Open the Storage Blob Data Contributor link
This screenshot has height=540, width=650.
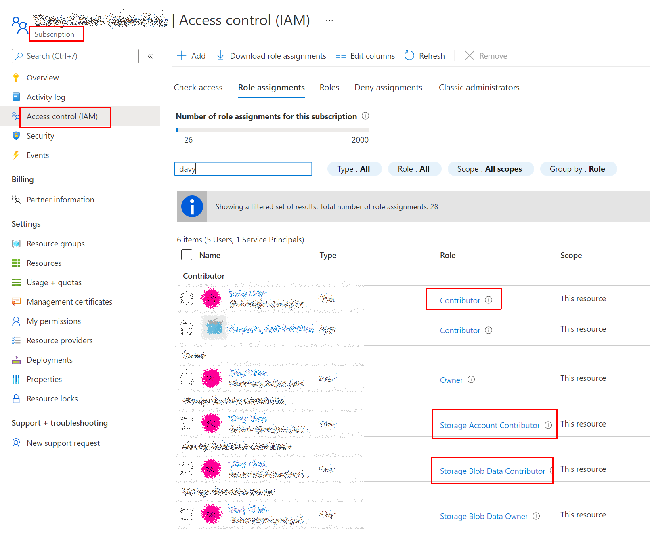493,471
